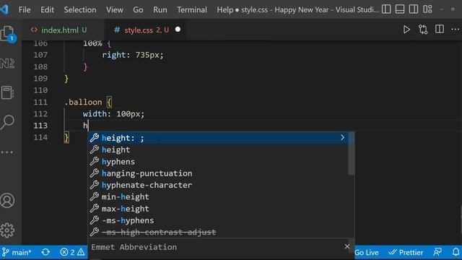Expand details arrow on height suggestion
Image resolution: width=462 pixels, height=260 pixels.
click(342, 138)
